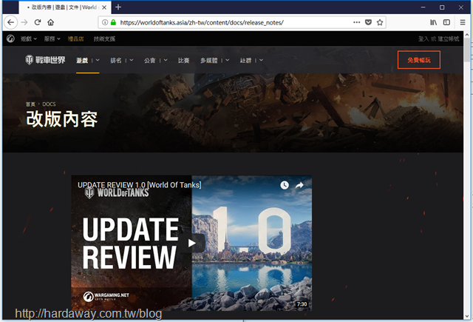Click the Wargaming.net logo in video
This screenshot has width=473, height=322.
tap(106, 296)
